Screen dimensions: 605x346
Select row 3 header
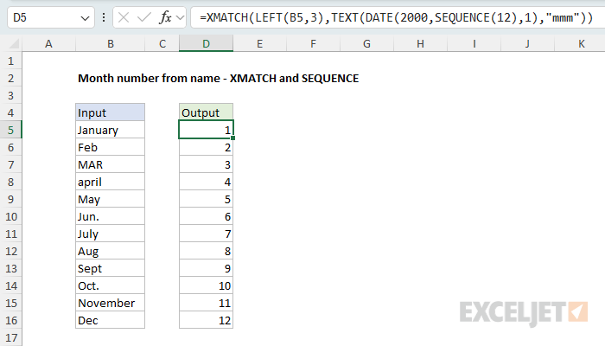pyautogui.click(x=10, y=95)
